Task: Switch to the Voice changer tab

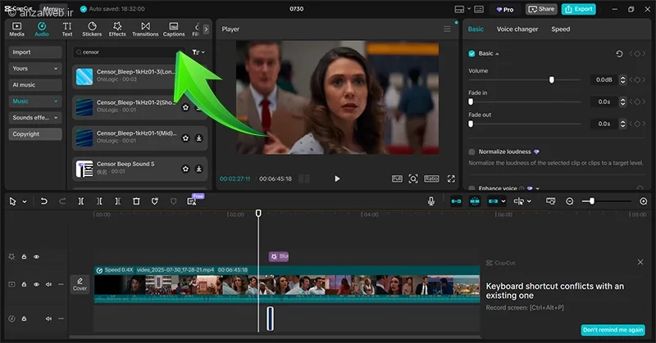Action: [517, 29]
